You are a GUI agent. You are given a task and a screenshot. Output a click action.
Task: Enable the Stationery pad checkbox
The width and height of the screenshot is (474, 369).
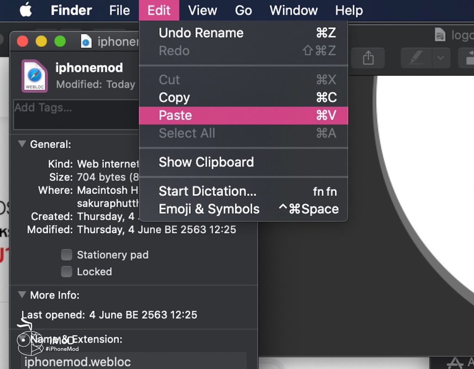[x=67, y=255]
